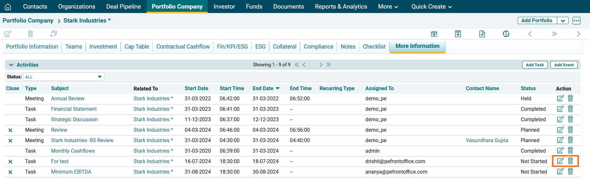Expand the Add Portfolio dropdown arrow
Screen dimensions: 590x178
pyautogui.click(x=563, y=21)
